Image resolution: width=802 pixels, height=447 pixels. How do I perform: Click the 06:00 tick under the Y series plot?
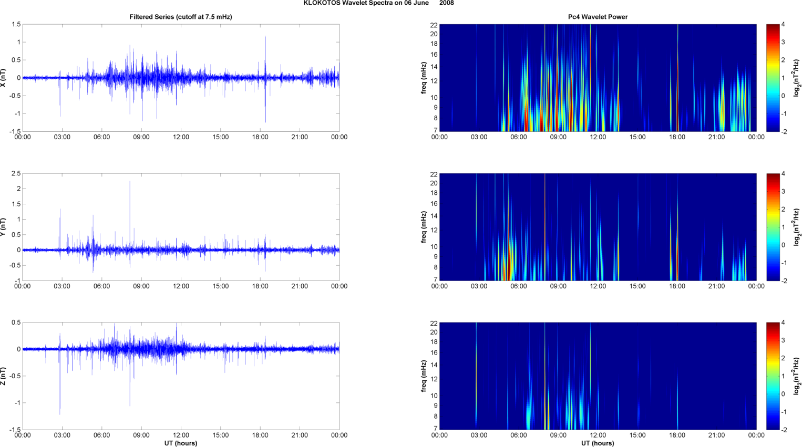click(101, 286)
